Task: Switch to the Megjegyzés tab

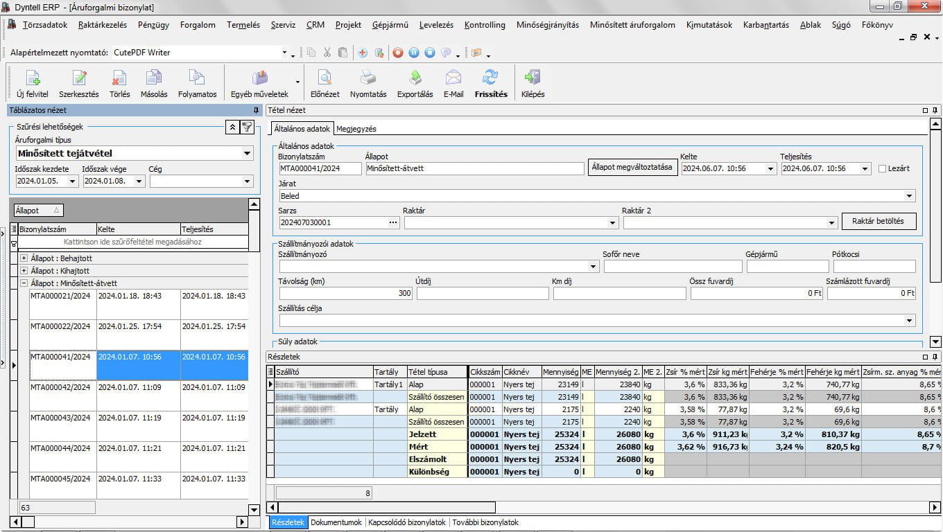Action: click(356, 129)
